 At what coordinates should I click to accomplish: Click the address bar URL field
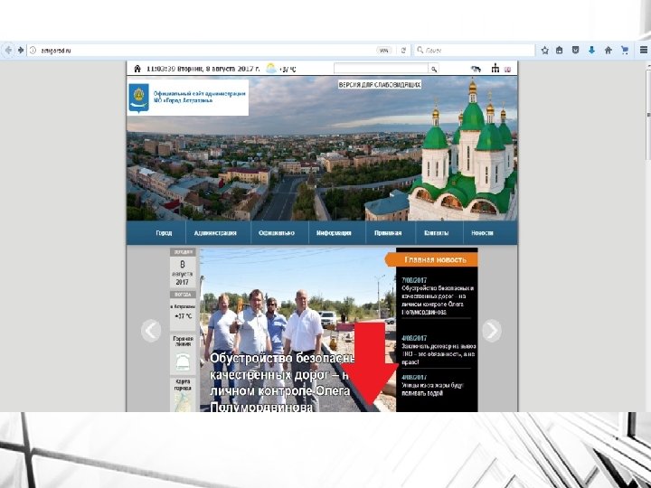click(x=203, y=51)
